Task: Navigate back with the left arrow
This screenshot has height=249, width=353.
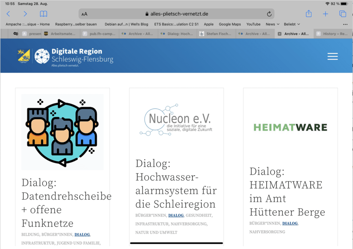Action: pos(8,14)
